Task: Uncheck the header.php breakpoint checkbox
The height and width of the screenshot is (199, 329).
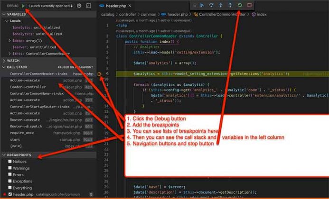Action: coord(10,194)
